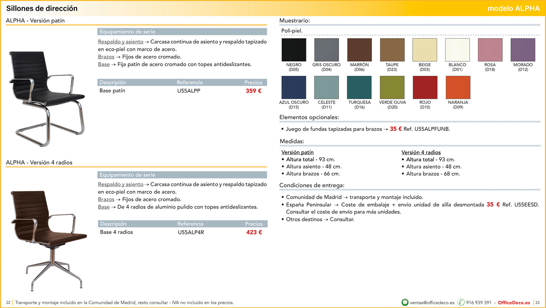Click the underlined 'Versión 4 radios' measurements title
This screenshot has width=546, height=308.
point(421,152)
